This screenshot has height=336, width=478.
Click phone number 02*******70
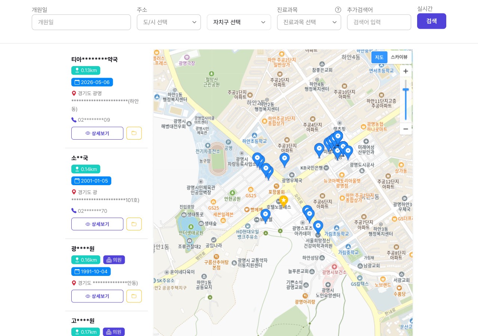tap(93, 211)
